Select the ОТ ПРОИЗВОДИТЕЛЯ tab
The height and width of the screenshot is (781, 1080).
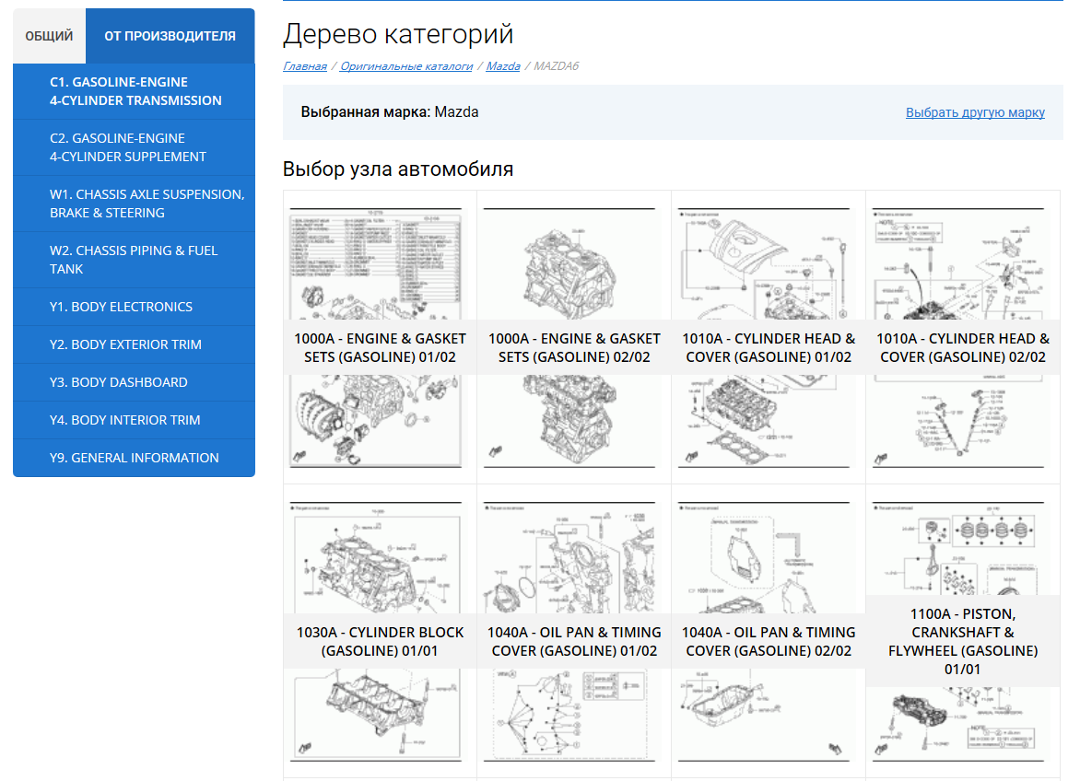[x=170, y=36]
